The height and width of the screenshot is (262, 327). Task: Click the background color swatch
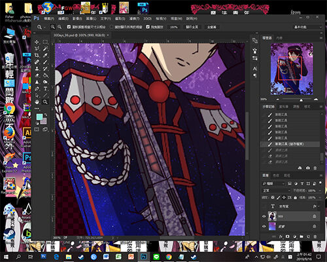pos(44,121)
